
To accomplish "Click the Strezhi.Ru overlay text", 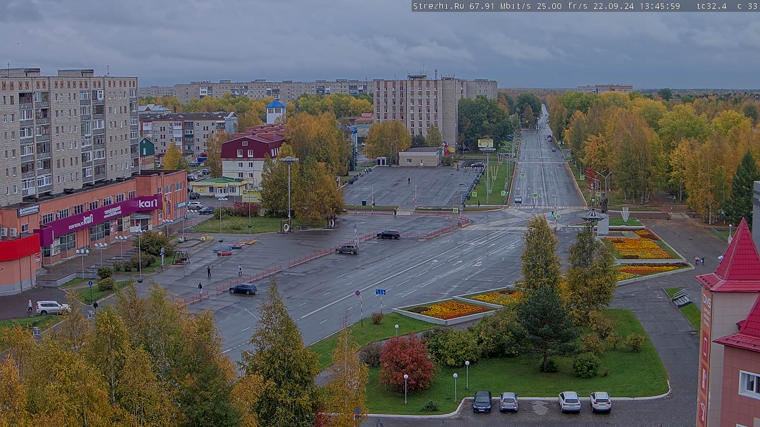I will pos(439,6).
